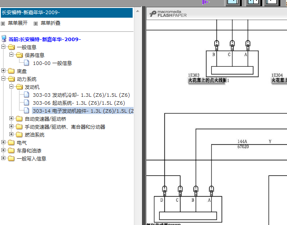The image size is (287, 225).
Task: Open the 当前:长安福特-新嘉年华-2009- root link
Action: (x=45, y=39)
